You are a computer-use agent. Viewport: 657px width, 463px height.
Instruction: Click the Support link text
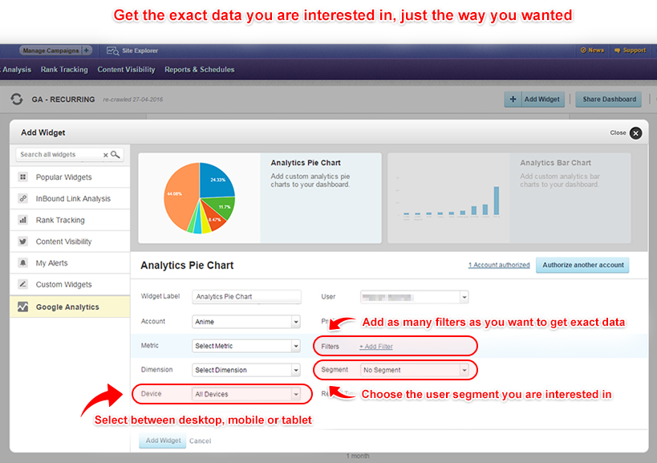pos(634,51)
